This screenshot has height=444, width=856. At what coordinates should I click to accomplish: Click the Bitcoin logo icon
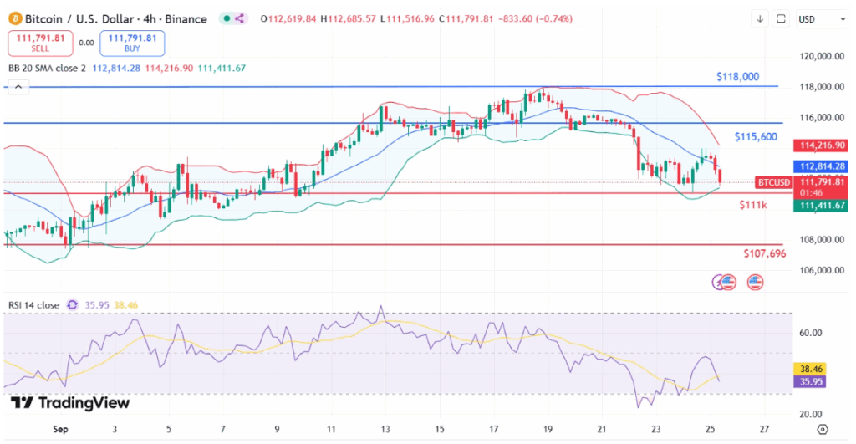pyautogui.click(x=15, y=19)
